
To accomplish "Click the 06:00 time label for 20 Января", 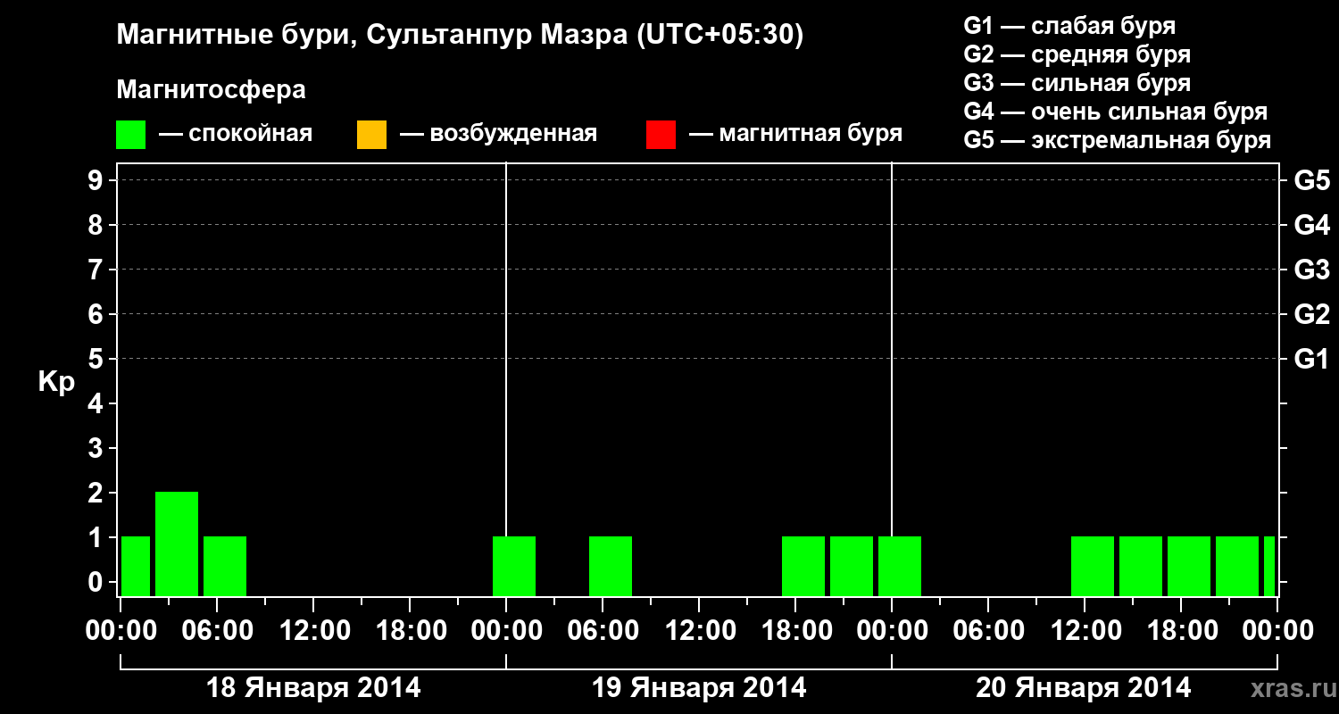I will (x=988, y=630).
